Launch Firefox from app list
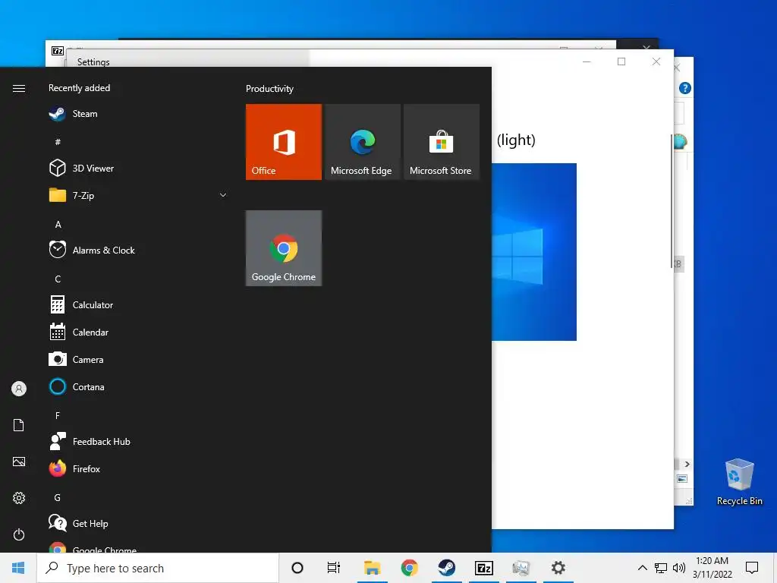Viewport: 777px width, 583px height. (139, 468)
